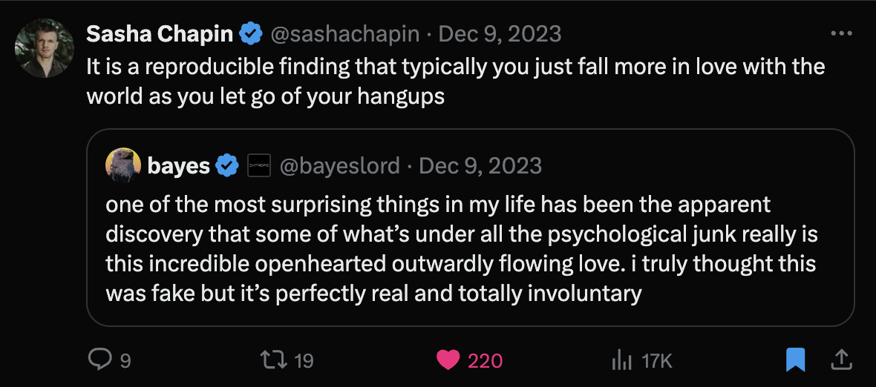Click the share upload icon
The width and height of the screenshot is (876, 387).
click(840, 360)
